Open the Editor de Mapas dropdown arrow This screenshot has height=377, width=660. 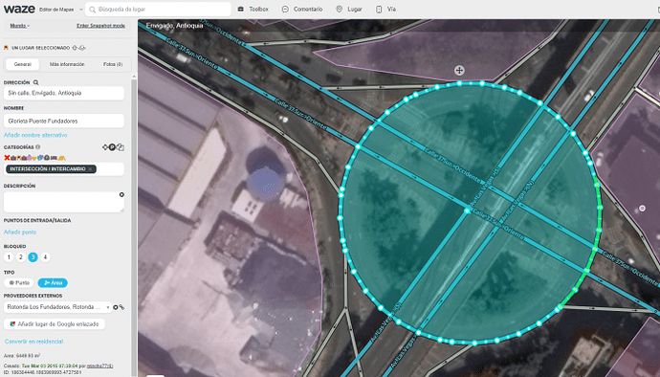81,10
